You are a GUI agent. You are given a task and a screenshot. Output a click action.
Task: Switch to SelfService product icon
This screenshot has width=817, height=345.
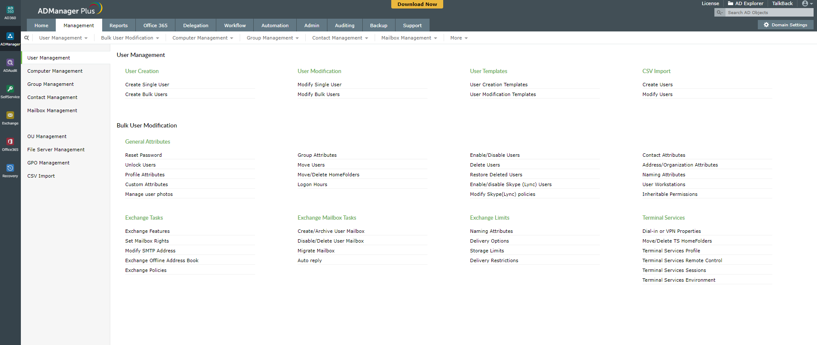click(10, 91)
